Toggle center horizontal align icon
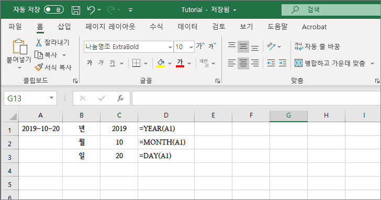The image size is (381, 200). 243,63
